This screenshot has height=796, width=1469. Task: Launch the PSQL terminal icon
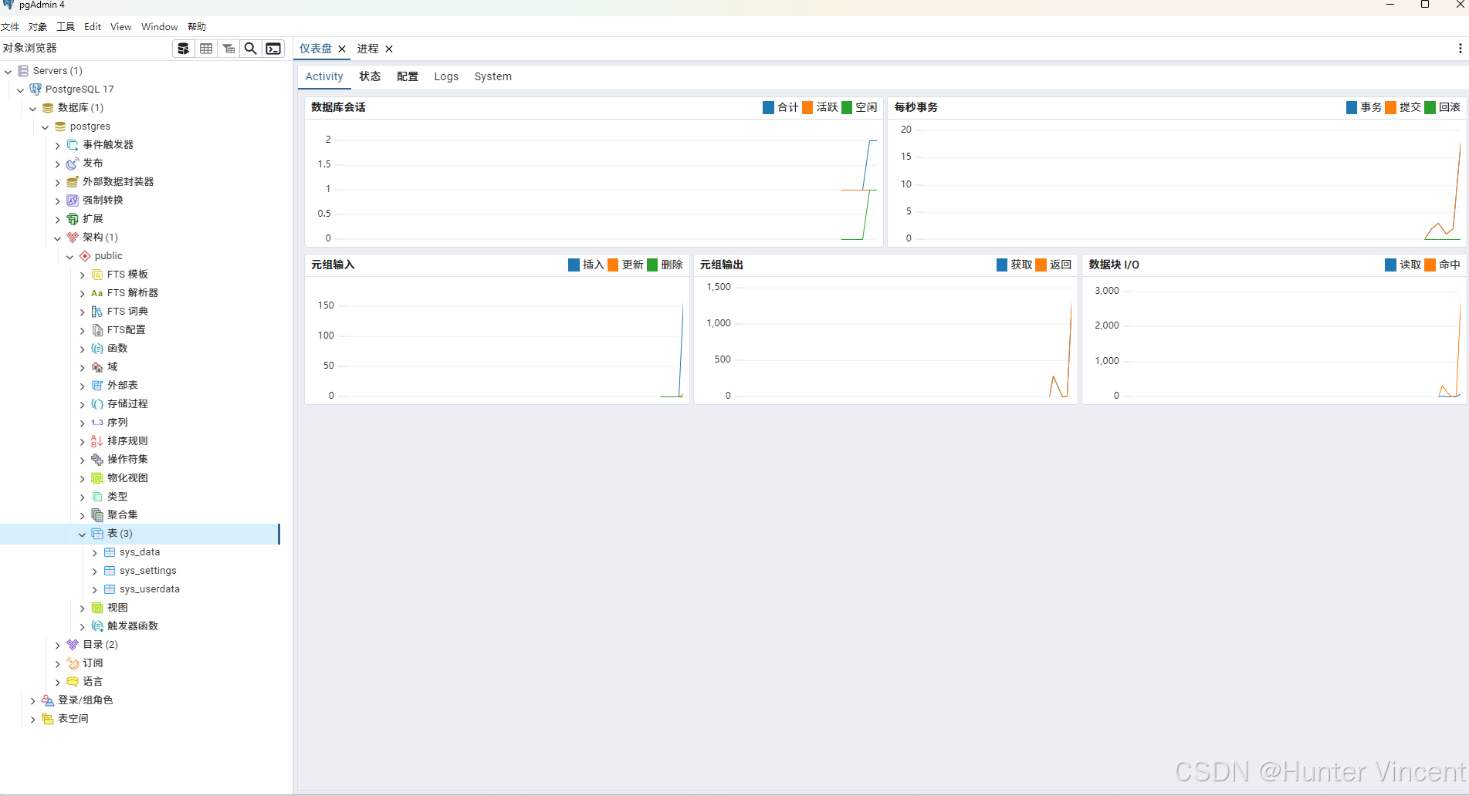[273, 48]
